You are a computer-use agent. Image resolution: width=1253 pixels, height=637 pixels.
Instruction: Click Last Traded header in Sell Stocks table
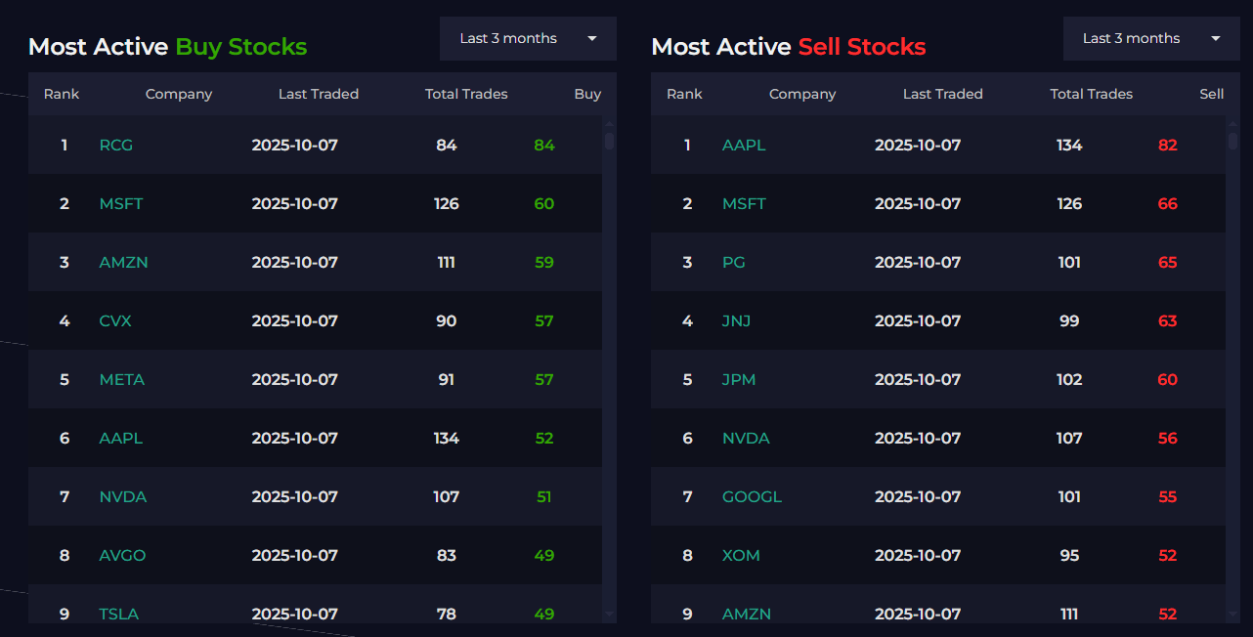point(942,95)
